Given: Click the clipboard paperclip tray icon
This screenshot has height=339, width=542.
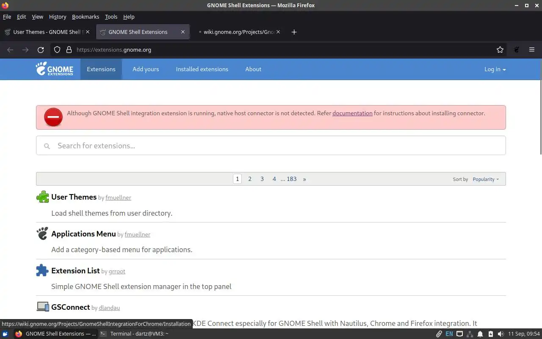Looking at the screenshot, I should [x=439, y=334].
